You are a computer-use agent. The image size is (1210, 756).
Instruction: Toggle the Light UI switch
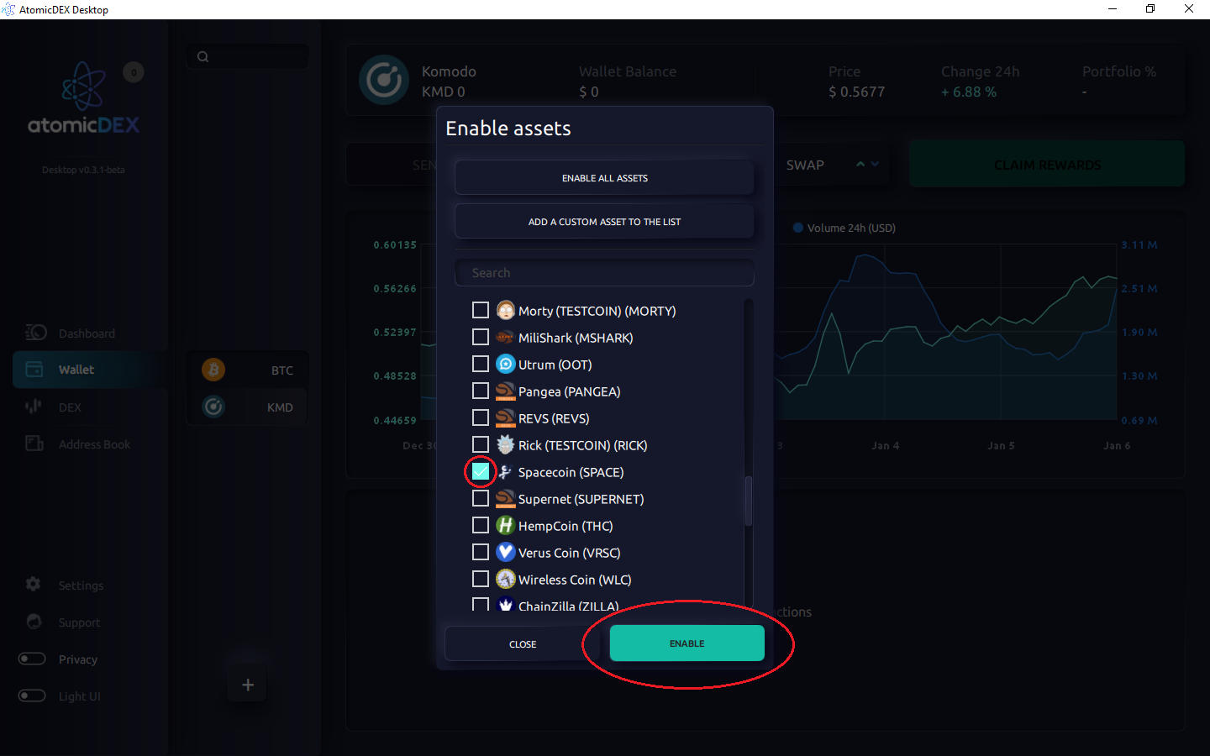pyautogui.click(x=32, y=696)
